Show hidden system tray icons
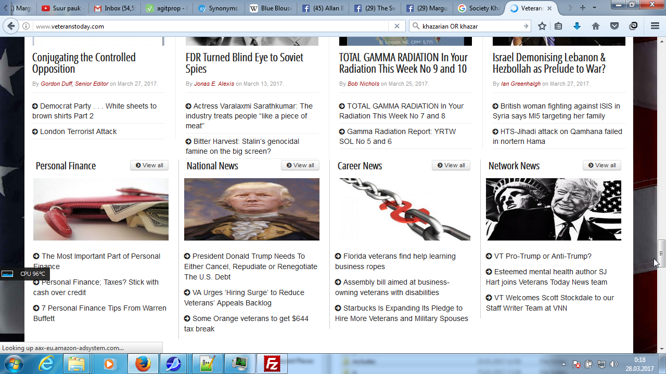The width and height of the screenshot is (666, 374). tap(564, 364)
